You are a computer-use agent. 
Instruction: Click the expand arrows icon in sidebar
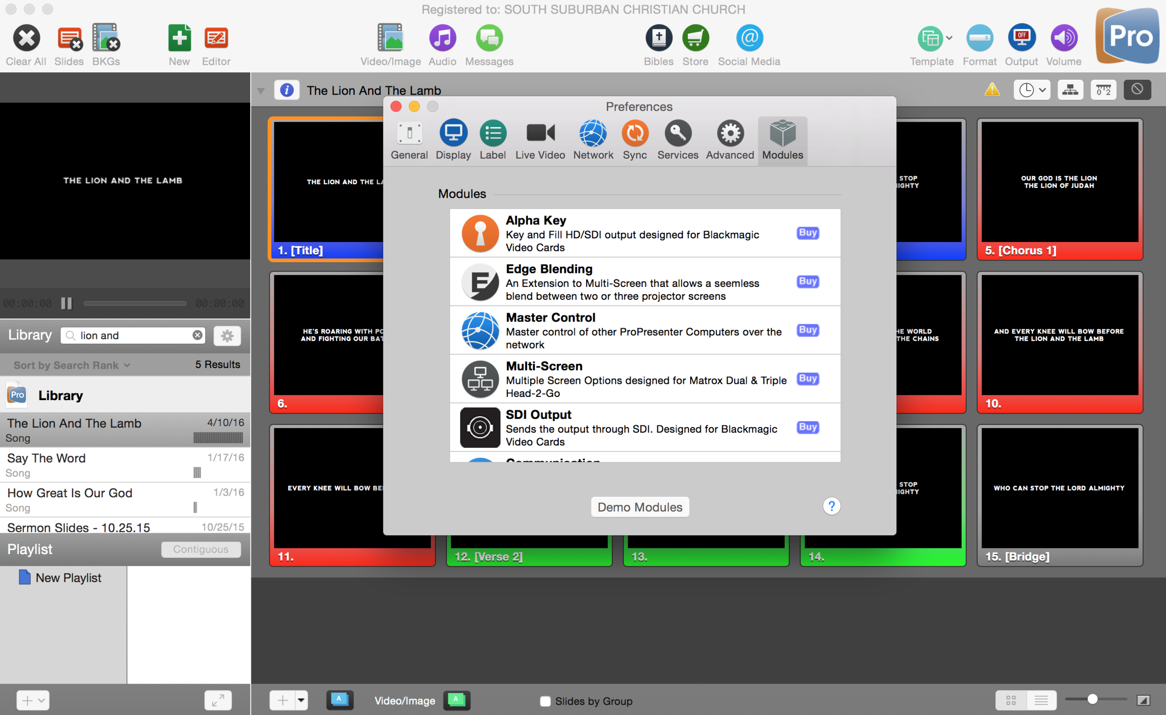tap(218, 700)
